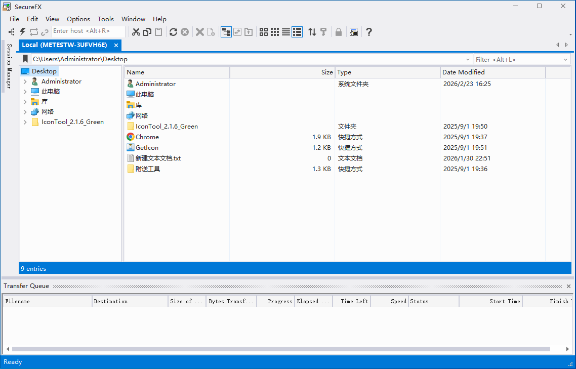
Task: Open the Tools menu
Action: pos(105,19)
